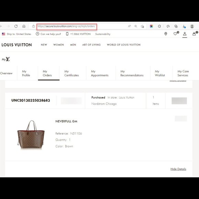Go to LOUIS VUITTON home logo
This screenshot has height=199, width=199.
[x=16, y=45]
